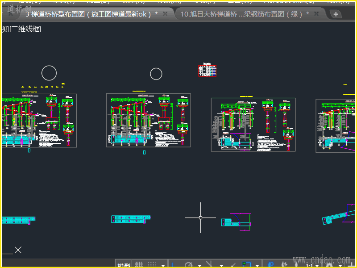Expand the snap mode settings arrow
The width and height of the screenshot is (357, 268).
tap(163, 265)
